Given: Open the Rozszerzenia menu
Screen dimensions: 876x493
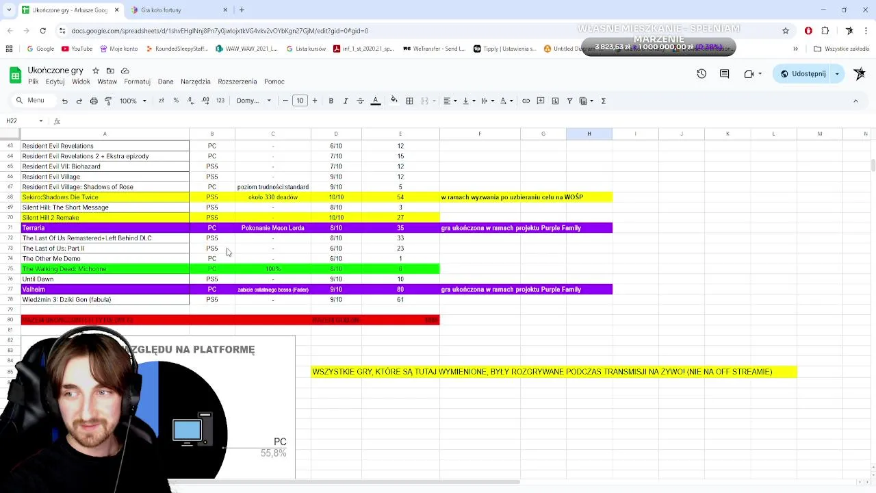Looking at the screenshot, I should point(237,81).
